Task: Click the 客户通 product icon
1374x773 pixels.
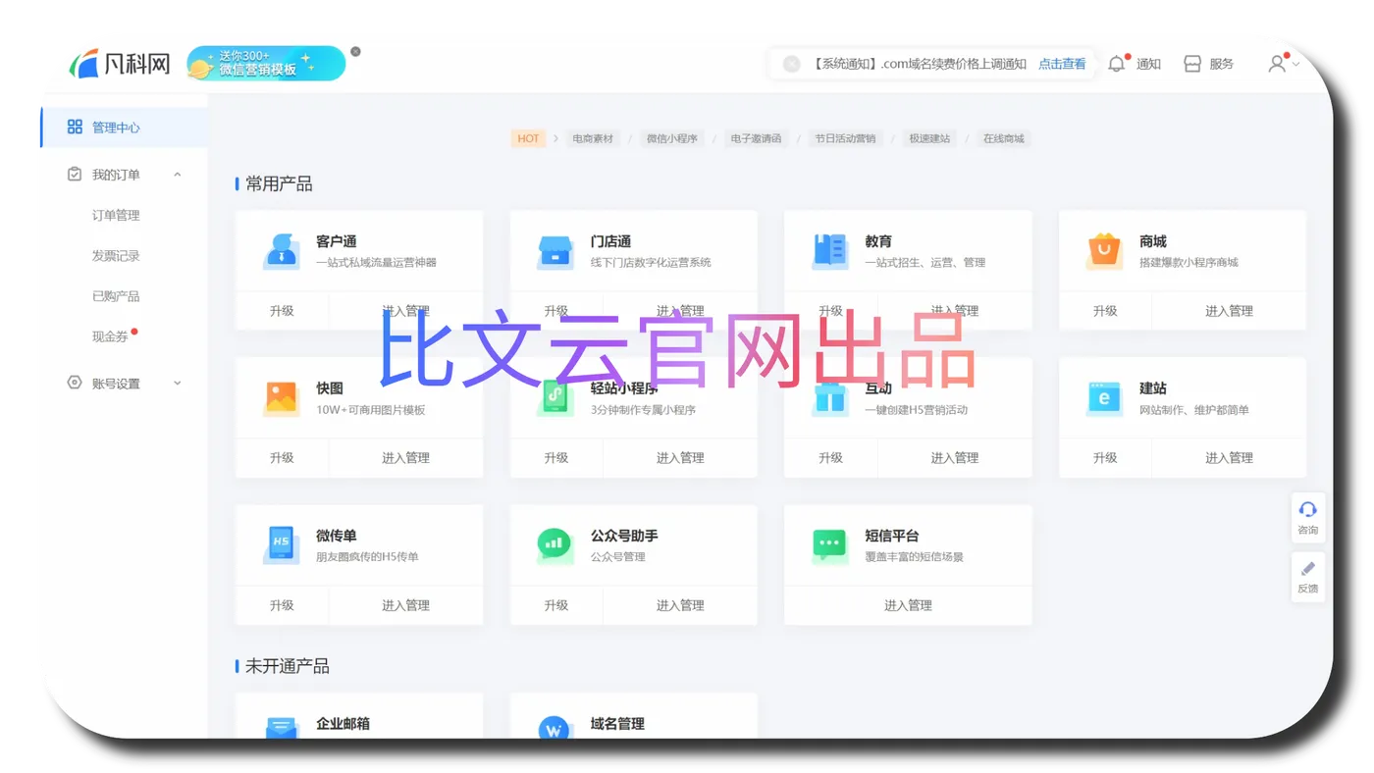Action: pos(282,251)
